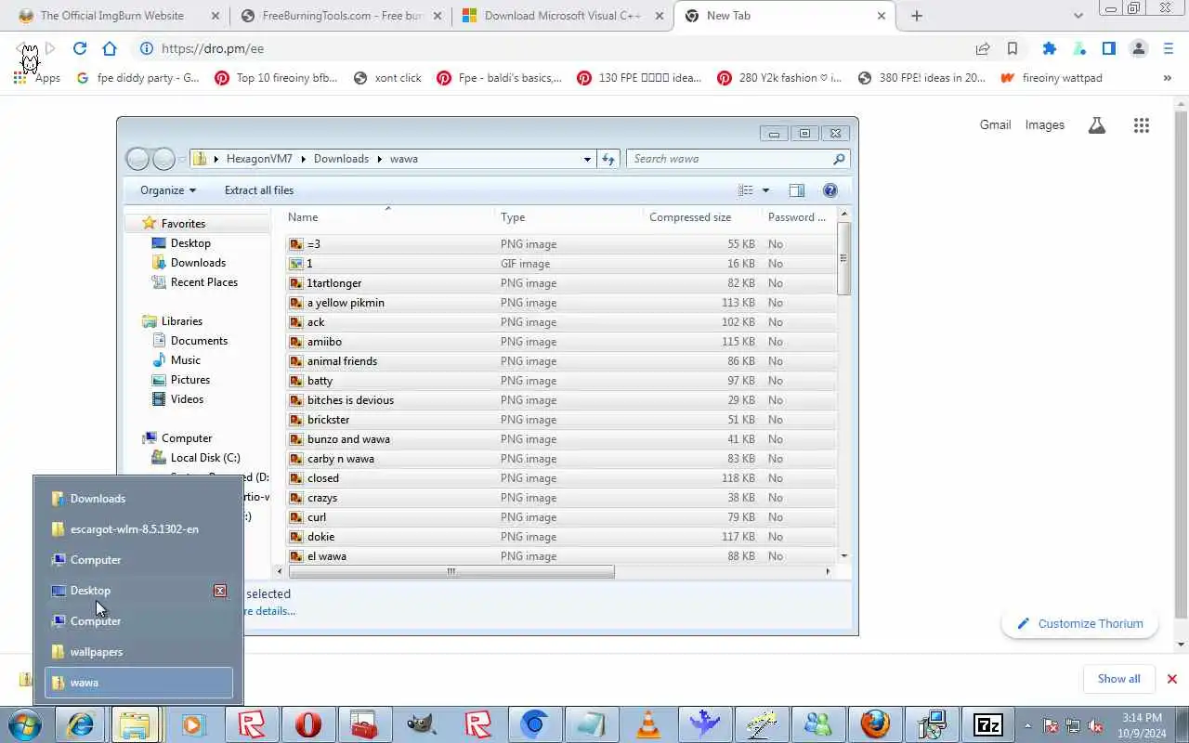Launch GIMP from the taskbar
The height and width of the screenshot is (743, 1189).
[421, 724]
